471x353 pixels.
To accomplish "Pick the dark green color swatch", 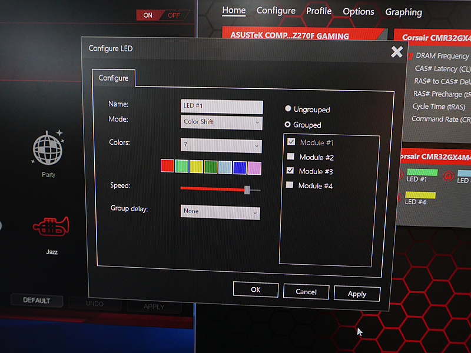I will click(x=211, y=167).
